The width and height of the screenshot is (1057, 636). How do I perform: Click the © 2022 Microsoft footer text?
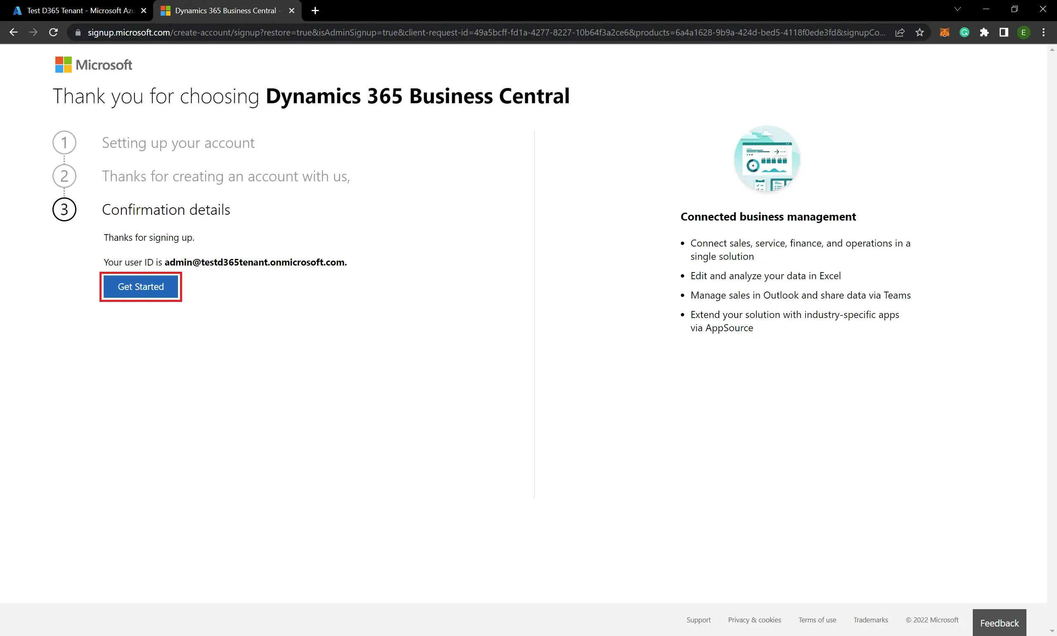tap(932, 620)
